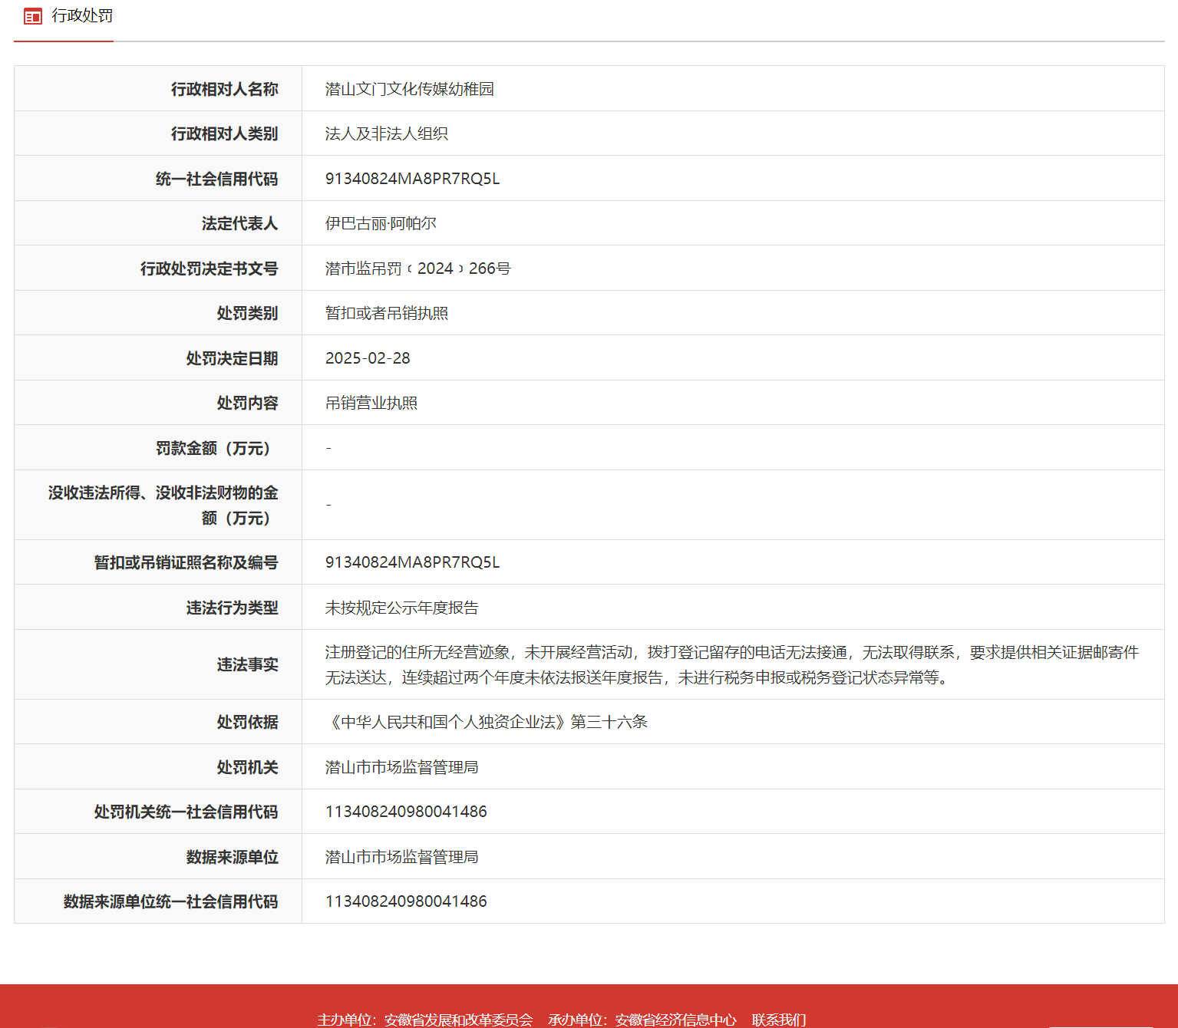Open the 联系我们 footer link
Screen dimensions: 1178x1028
coord(779,1020)
